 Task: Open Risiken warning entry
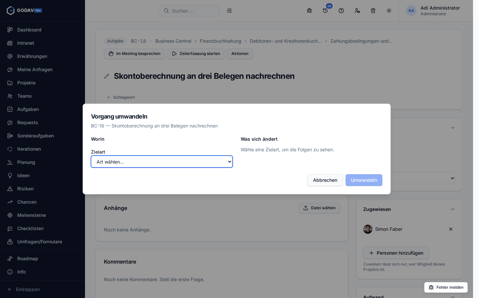pyautogui.click(x=42, y=189)
